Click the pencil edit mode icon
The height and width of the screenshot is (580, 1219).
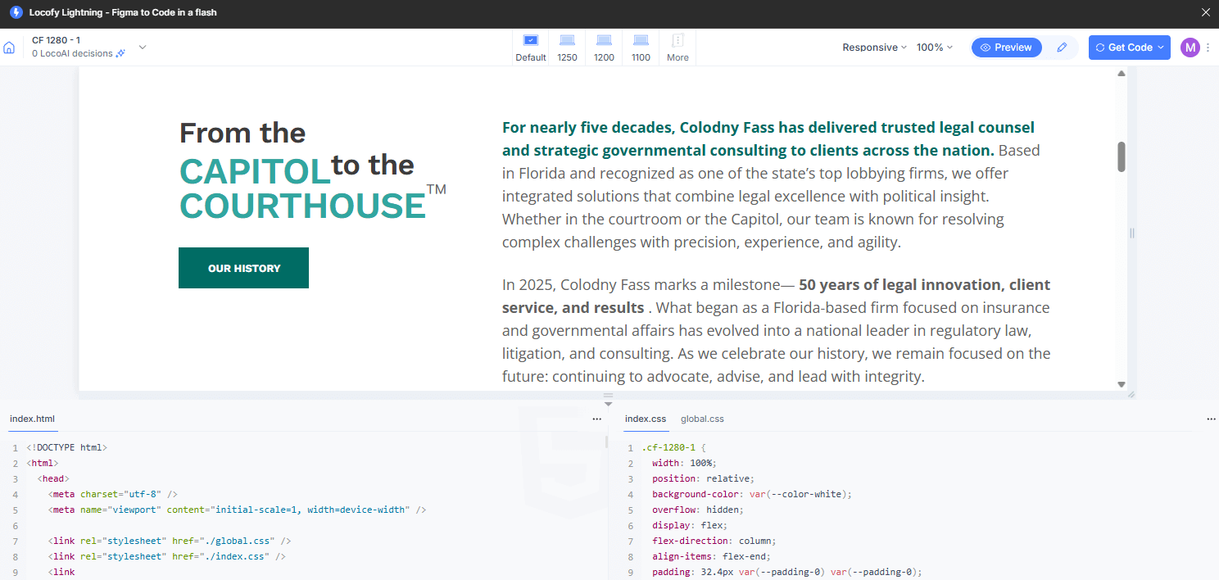pos(1062,48)
